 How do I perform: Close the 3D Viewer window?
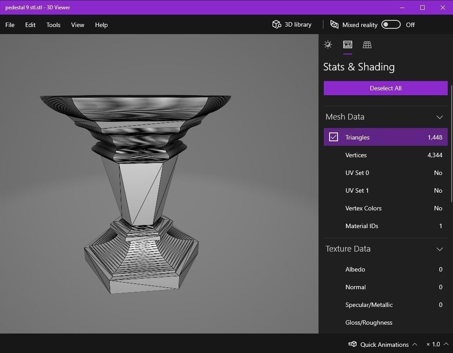coord(442,8)
